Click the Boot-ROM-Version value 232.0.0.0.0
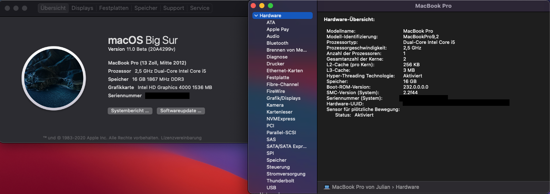 [416, 87]
